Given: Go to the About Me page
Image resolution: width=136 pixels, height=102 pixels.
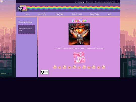Looking at the screenshot, I should pos(42,14).
